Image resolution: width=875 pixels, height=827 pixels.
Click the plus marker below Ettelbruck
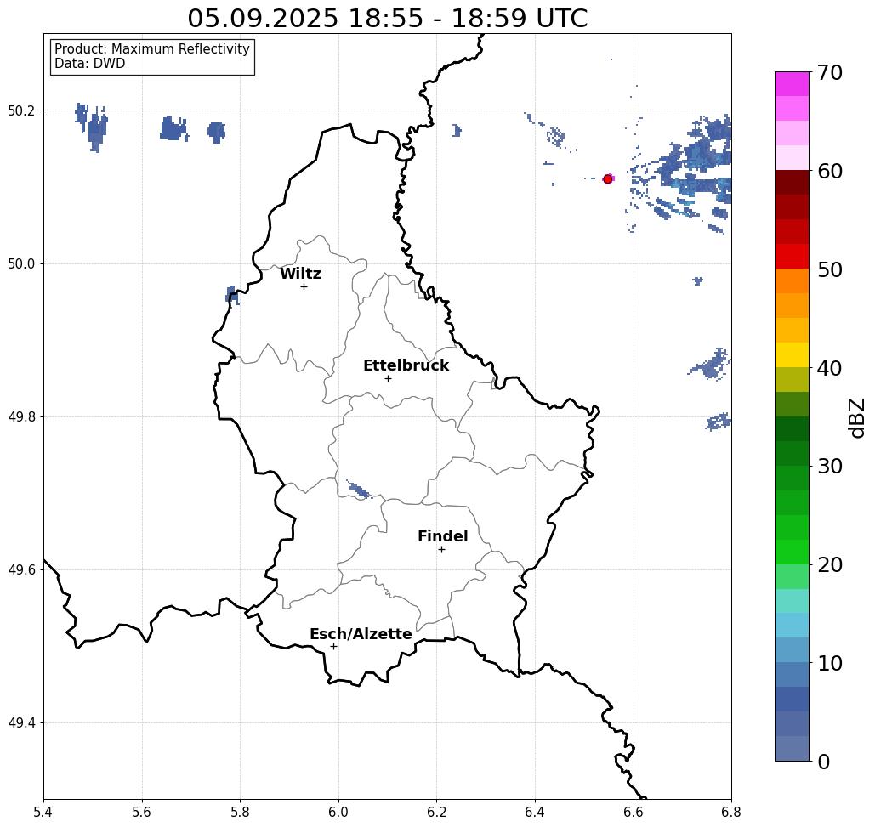click(x=388, y=378)
